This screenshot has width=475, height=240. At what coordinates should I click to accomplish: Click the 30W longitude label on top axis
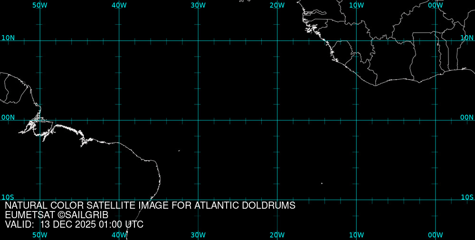[198, 5]
